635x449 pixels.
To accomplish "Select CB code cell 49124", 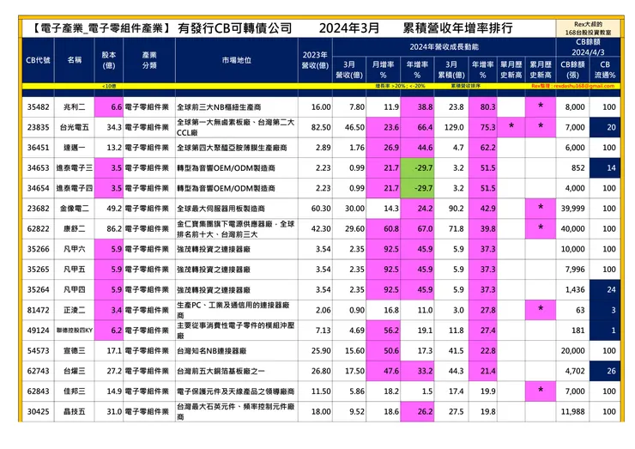I will pyautogui.click(x=38, y=331).
